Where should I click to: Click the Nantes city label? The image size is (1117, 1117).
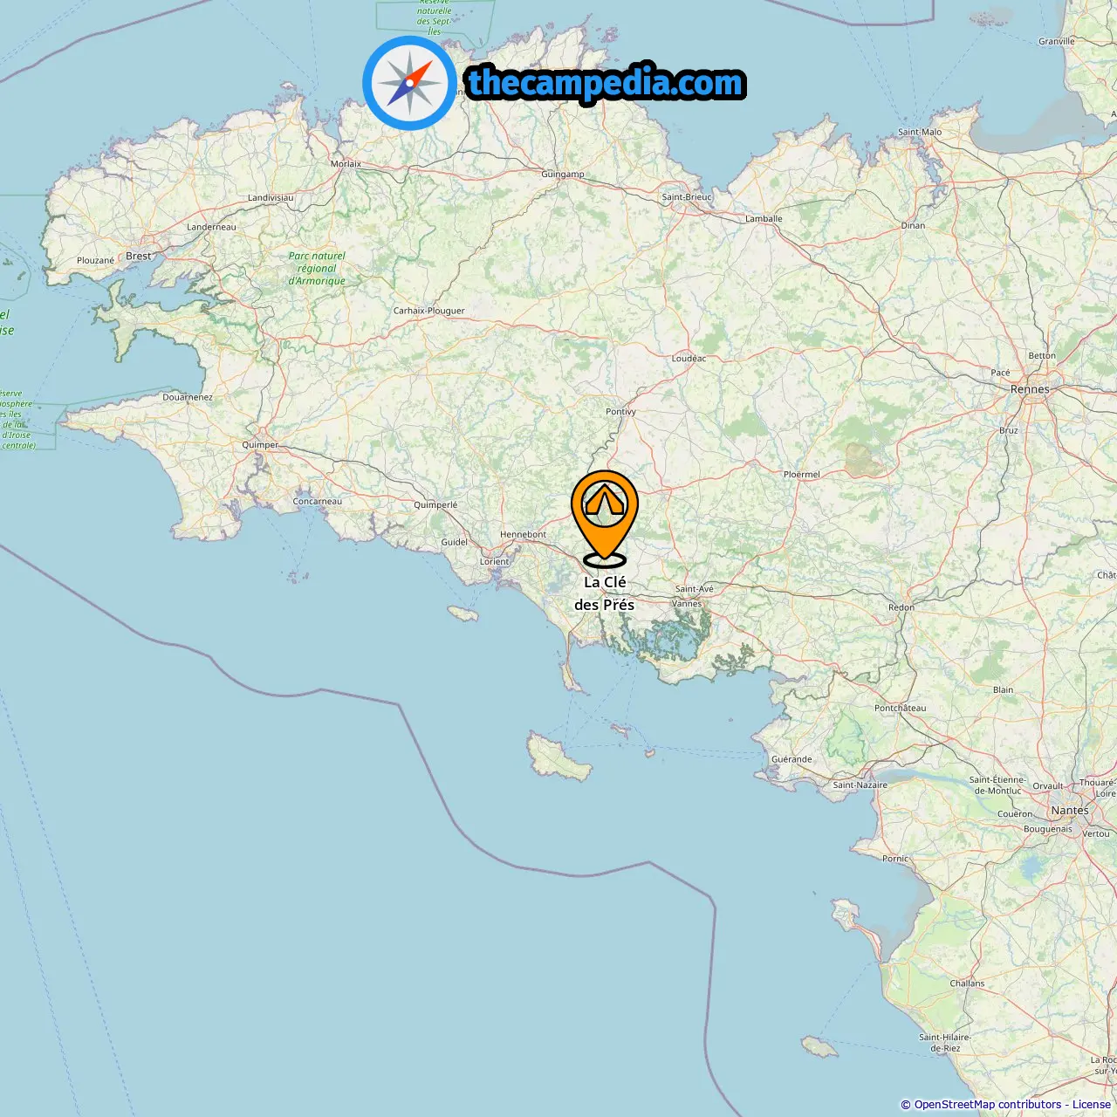click(x=1070, y=810)
